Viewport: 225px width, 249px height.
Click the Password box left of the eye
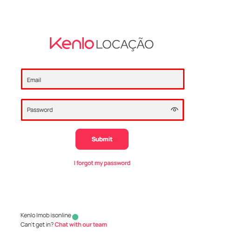(111, 110)
